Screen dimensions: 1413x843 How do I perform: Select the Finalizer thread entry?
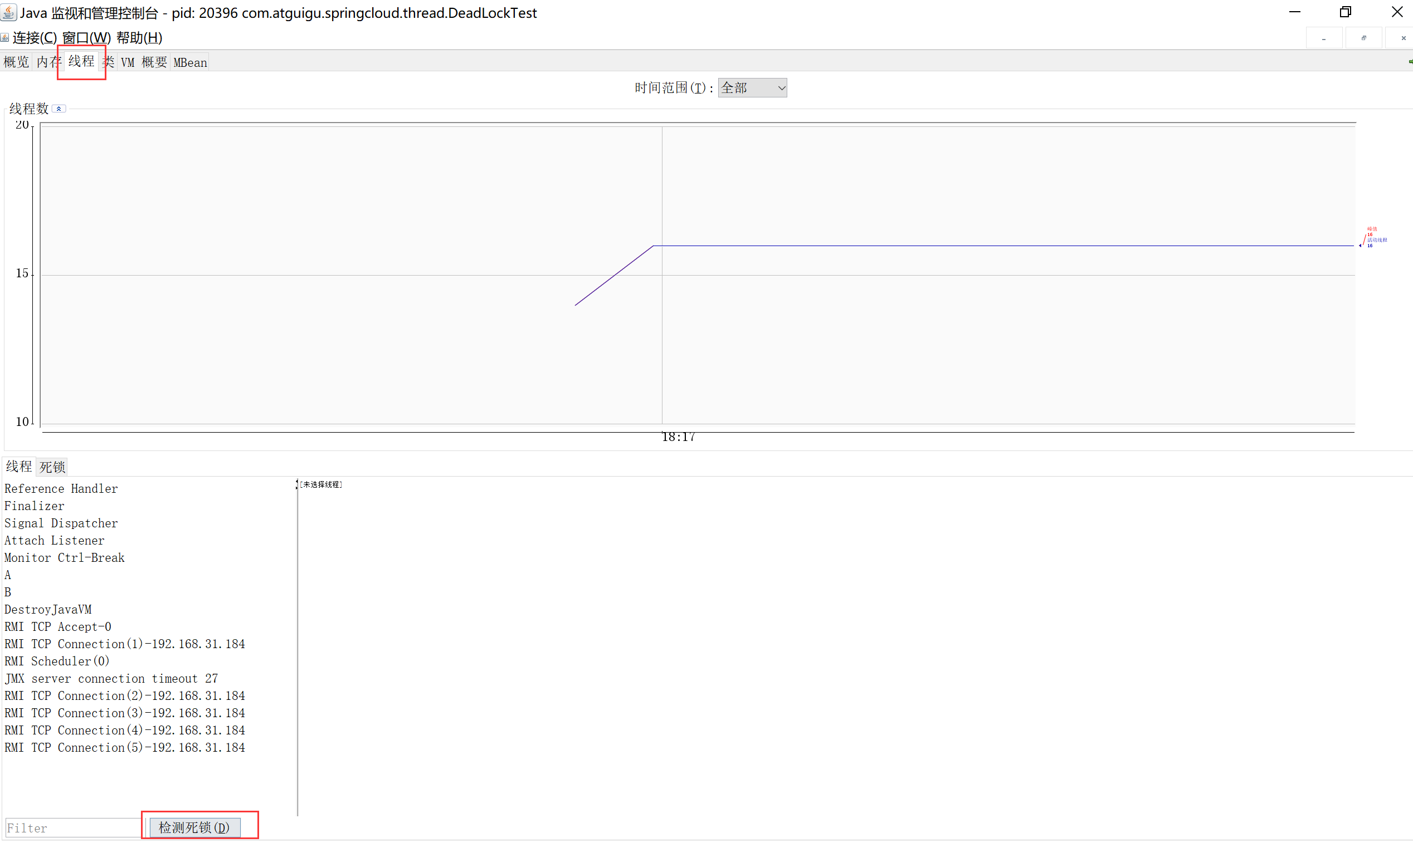34,506
